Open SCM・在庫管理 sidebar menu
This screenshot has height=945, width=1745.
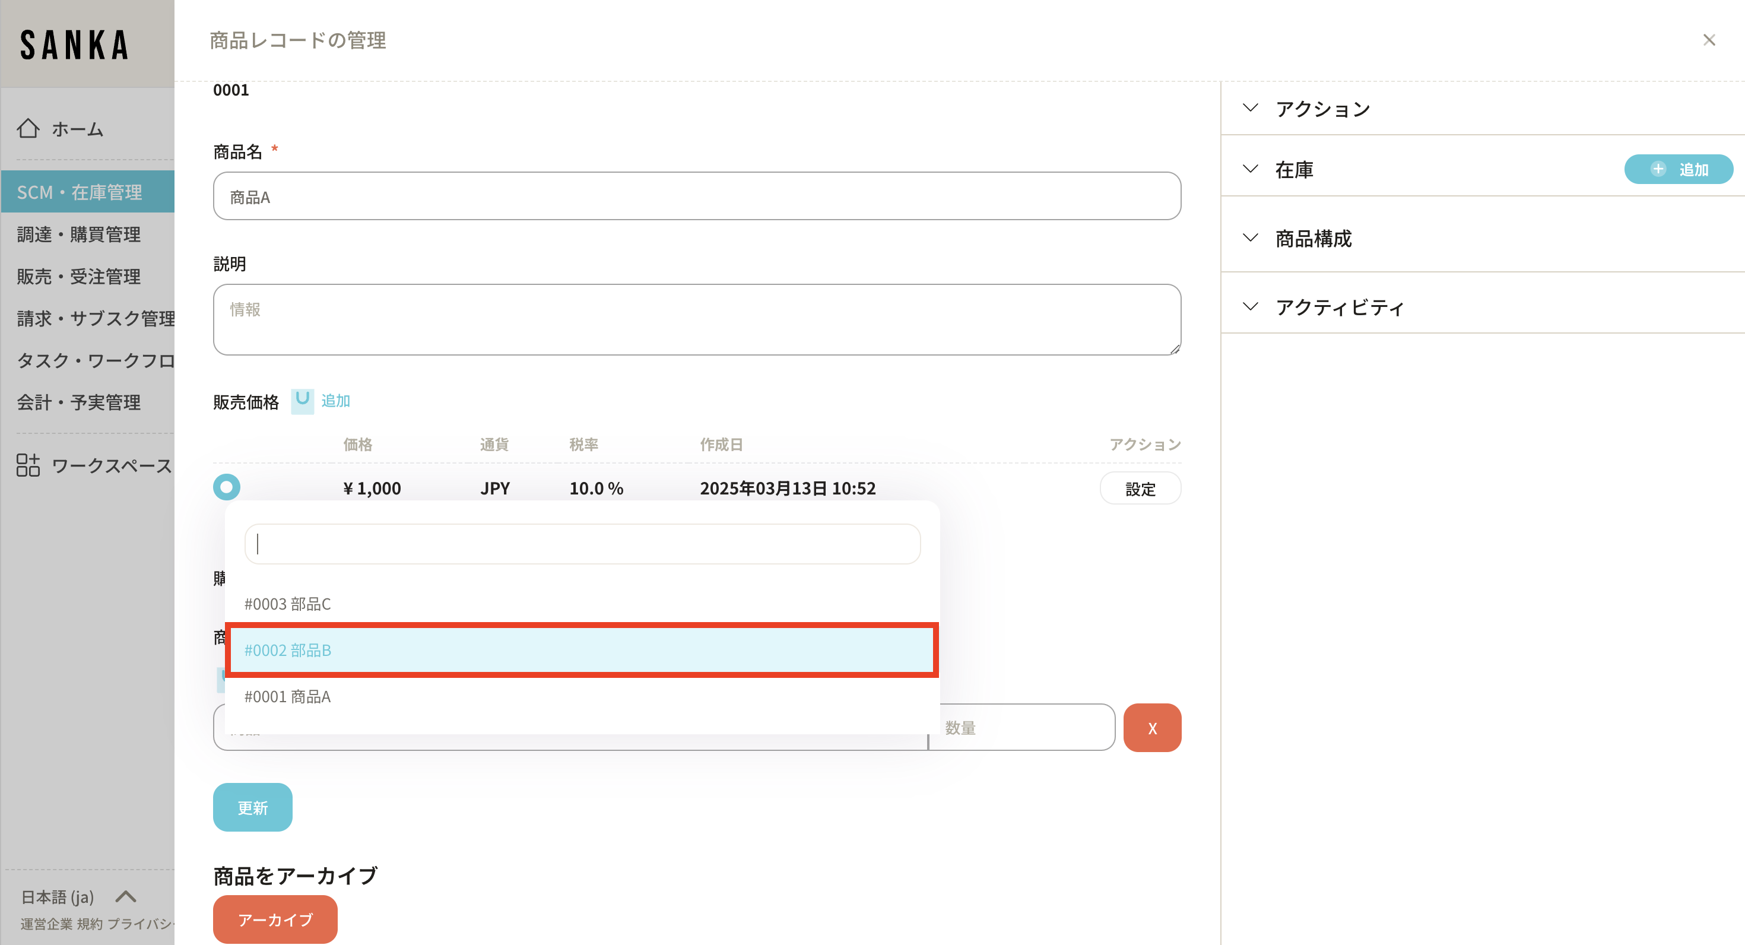click(x=80, y=192)
